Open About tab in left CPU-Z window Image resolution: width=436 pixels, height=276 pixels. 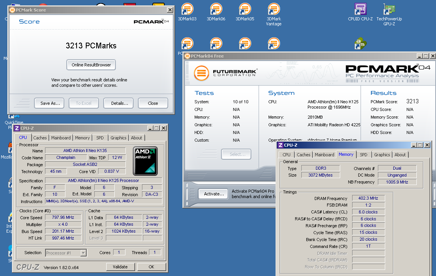[137, 138]
